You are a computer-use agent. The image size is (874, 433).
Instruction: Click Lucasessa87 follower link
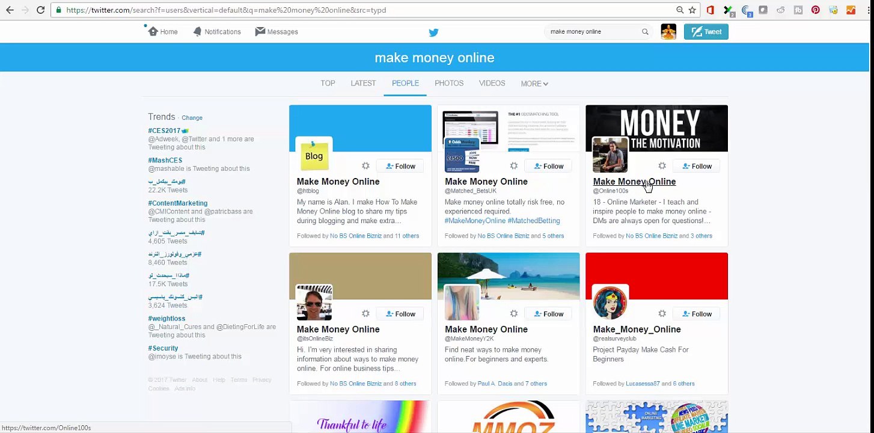[x=643, y=384]
